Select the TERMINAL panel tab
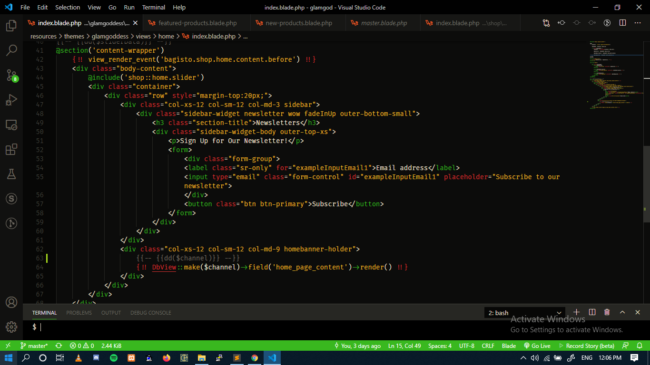Viewport: 650px width, 365px height. pyautogui.click(x=44, y=313)
